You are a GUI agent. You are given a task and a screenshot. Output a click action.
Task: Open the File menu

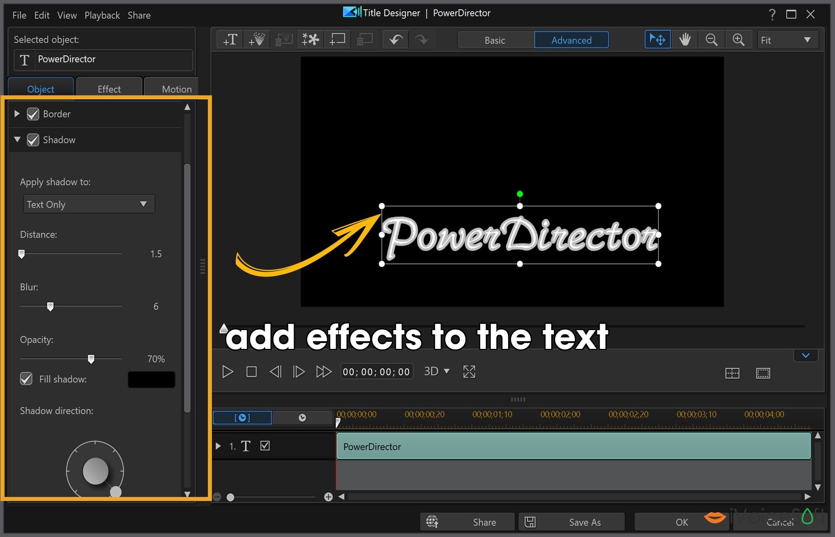pyautogui.click(x=19, y=15)
